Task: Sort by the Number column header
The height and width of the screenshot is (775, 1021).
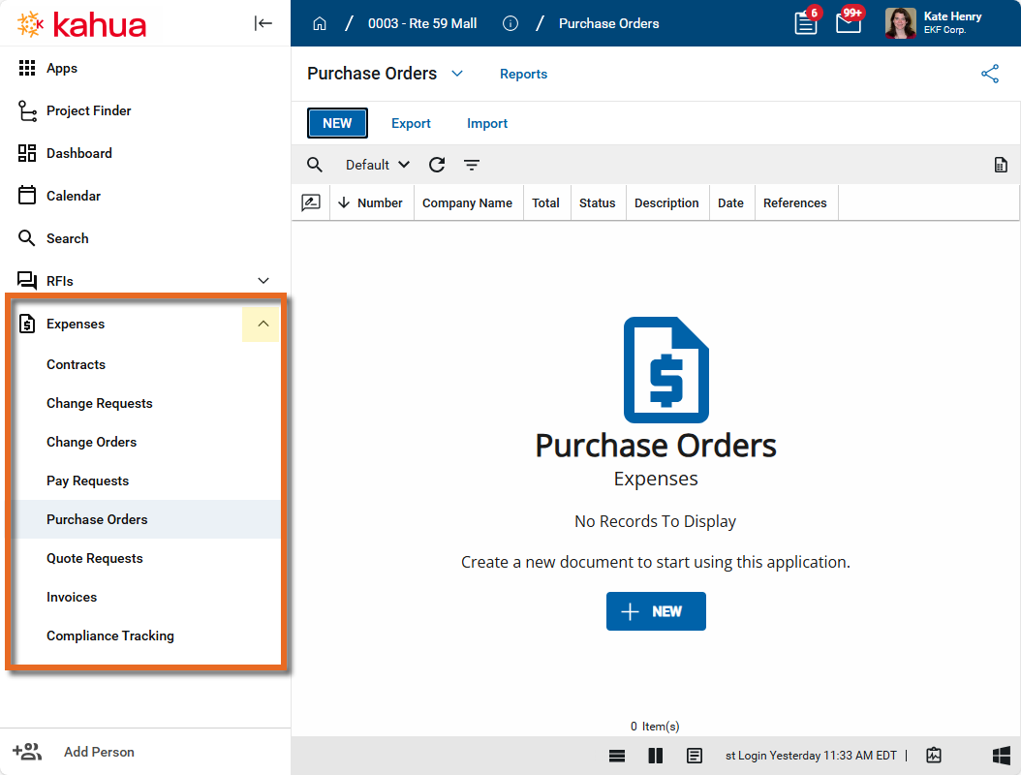Action: click(x=379, y=202)
